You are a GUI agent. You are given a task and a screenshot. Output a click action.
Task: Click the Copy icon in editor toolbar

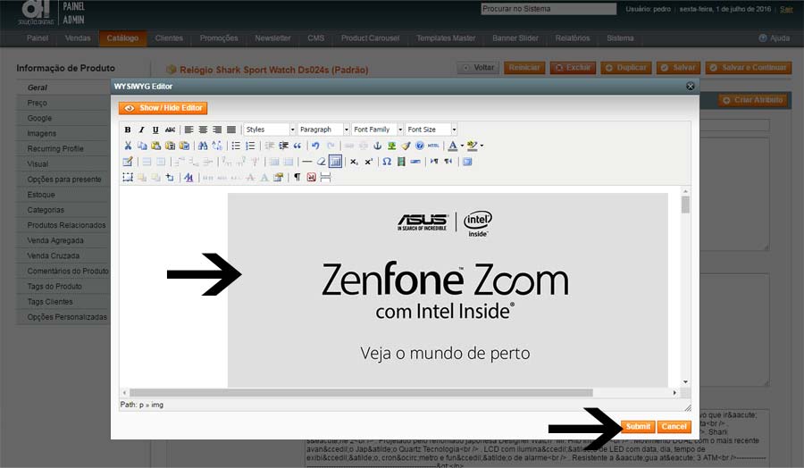point(142,146)
